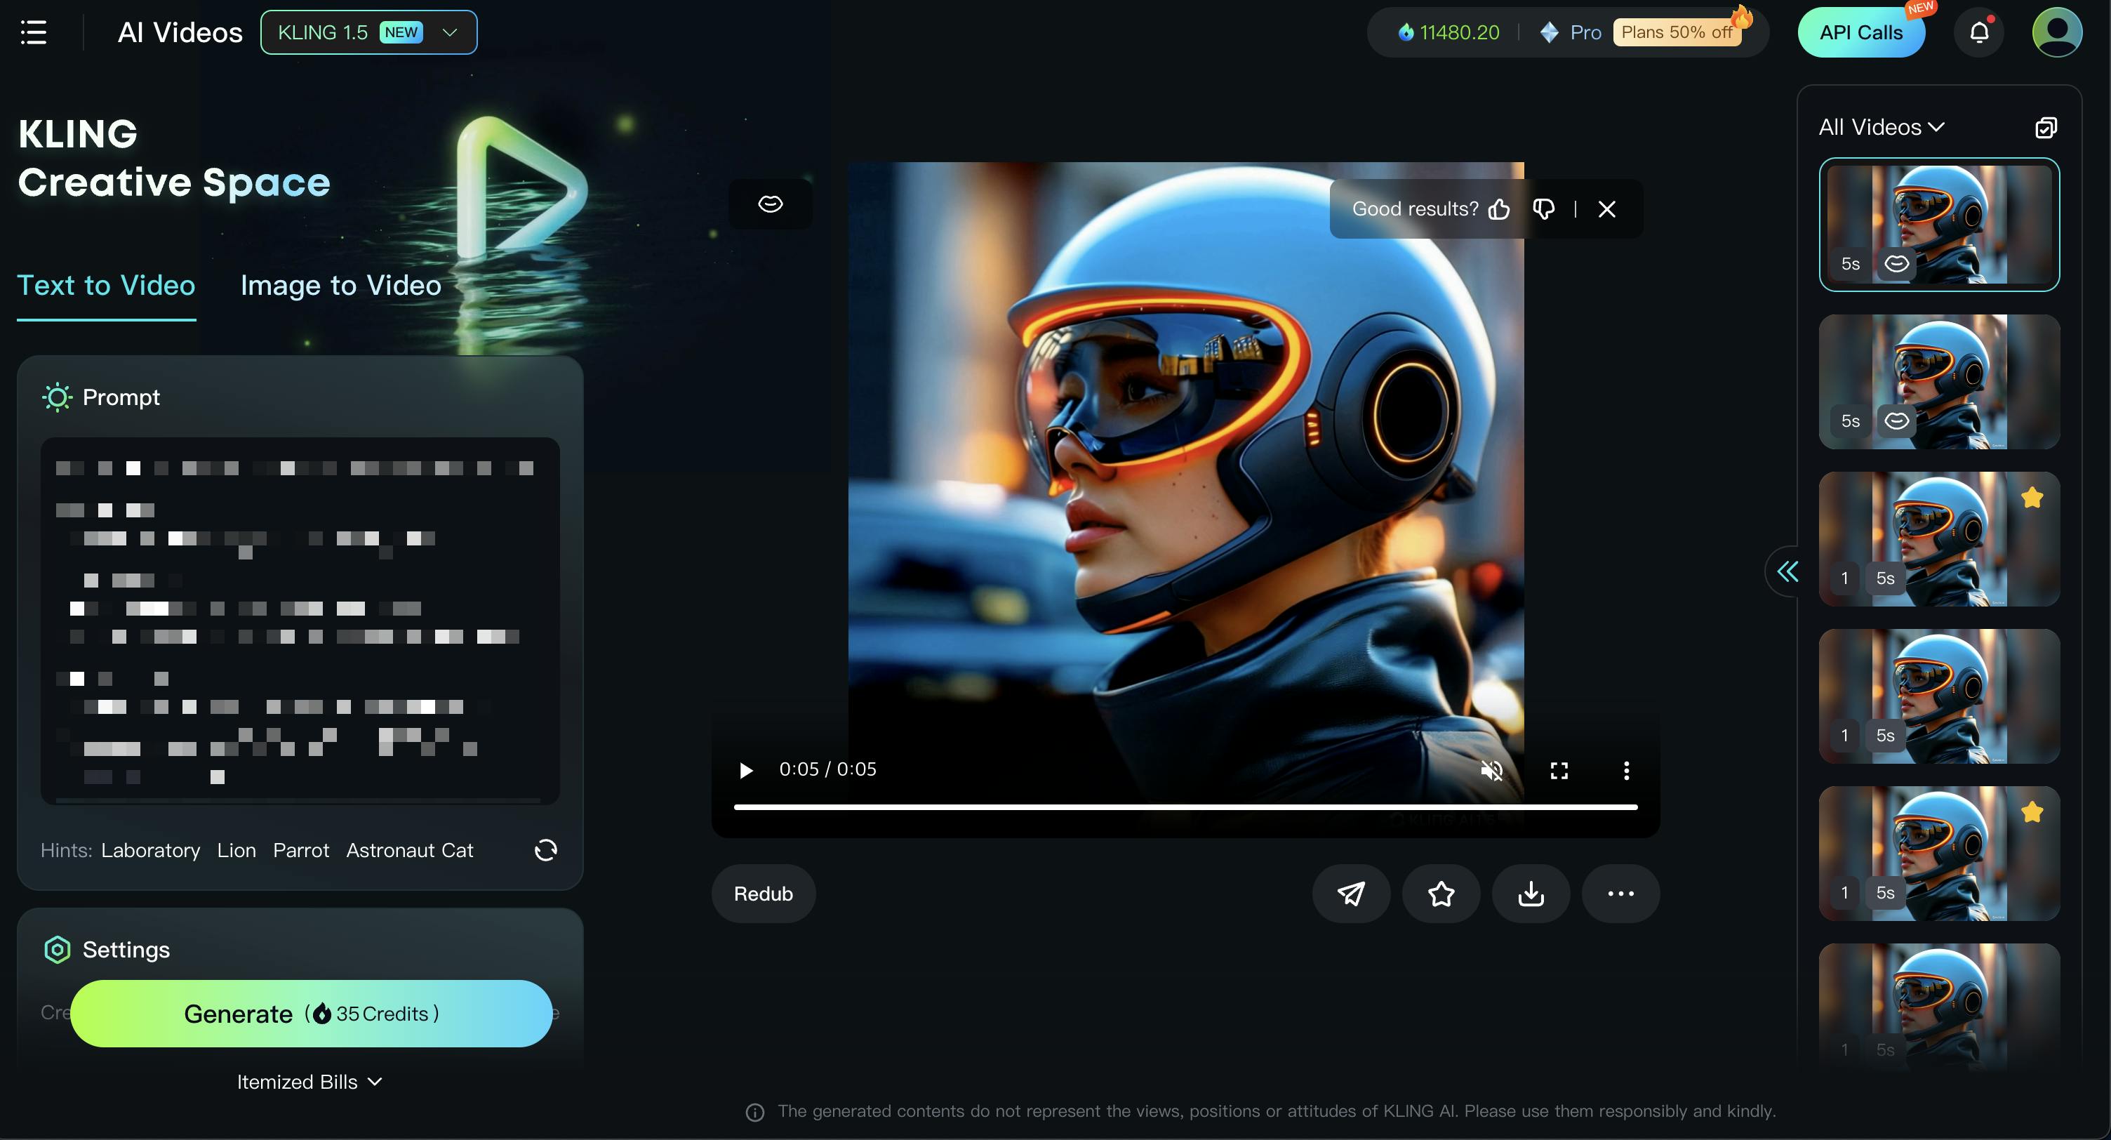Click the Redub button

[x=763, y=894]
